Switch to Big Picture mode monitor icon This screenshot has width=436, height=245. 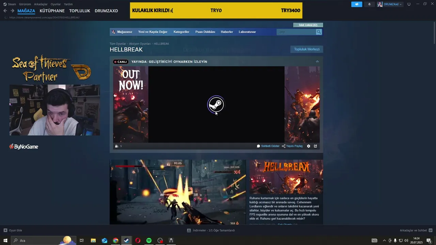tap(409, 4)
